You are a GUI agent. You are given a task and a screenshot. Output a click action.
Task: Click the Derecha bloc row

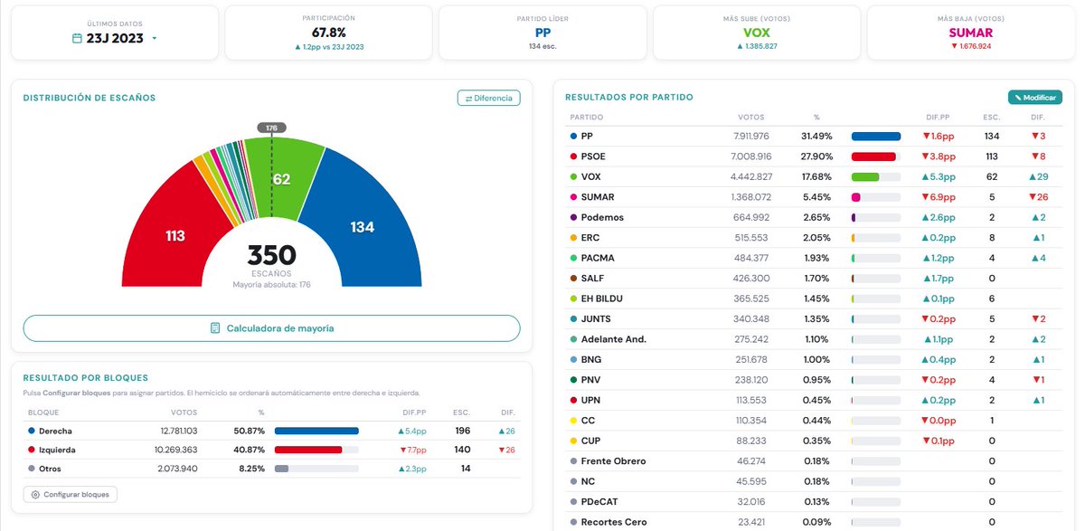coord(271,431)
